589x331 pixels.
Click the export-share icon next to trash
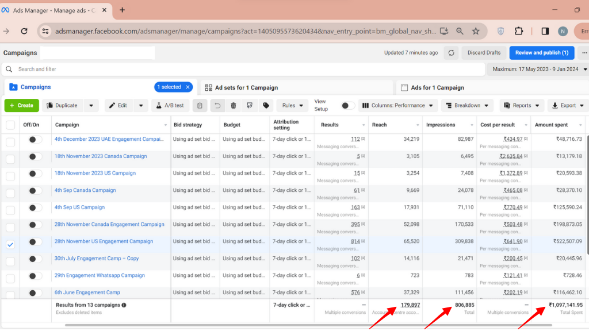[250, 106]
